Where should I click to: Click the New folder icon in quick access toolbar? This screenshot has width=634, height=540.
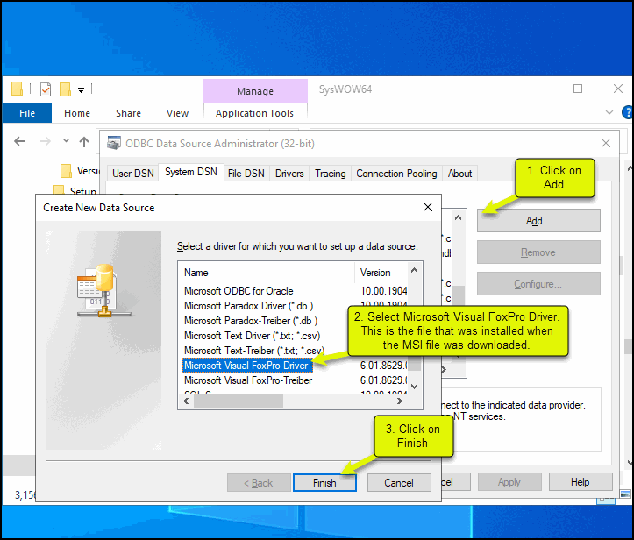65,89
